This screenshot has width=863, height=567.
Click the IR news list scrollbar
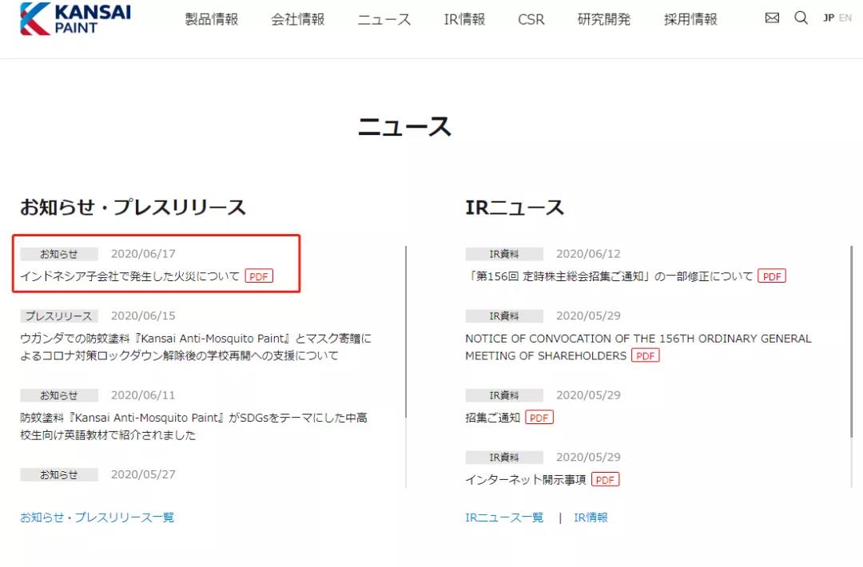point(852,342)
